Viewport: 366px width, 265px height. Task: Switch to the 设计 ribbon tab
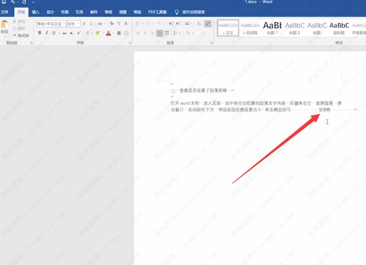click(x=50, y=12)
